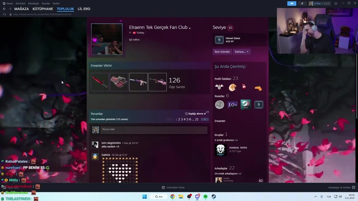
Task: Click the profile avatar image
Action: [x=107, y=39]
